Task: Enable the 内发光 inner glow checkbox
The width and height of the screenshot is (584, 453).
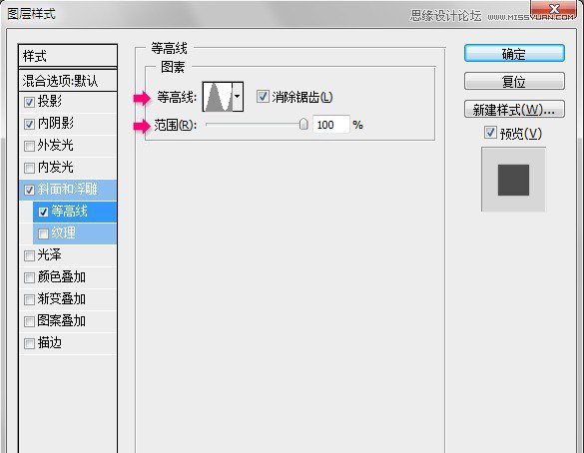Action: (29, 168)
